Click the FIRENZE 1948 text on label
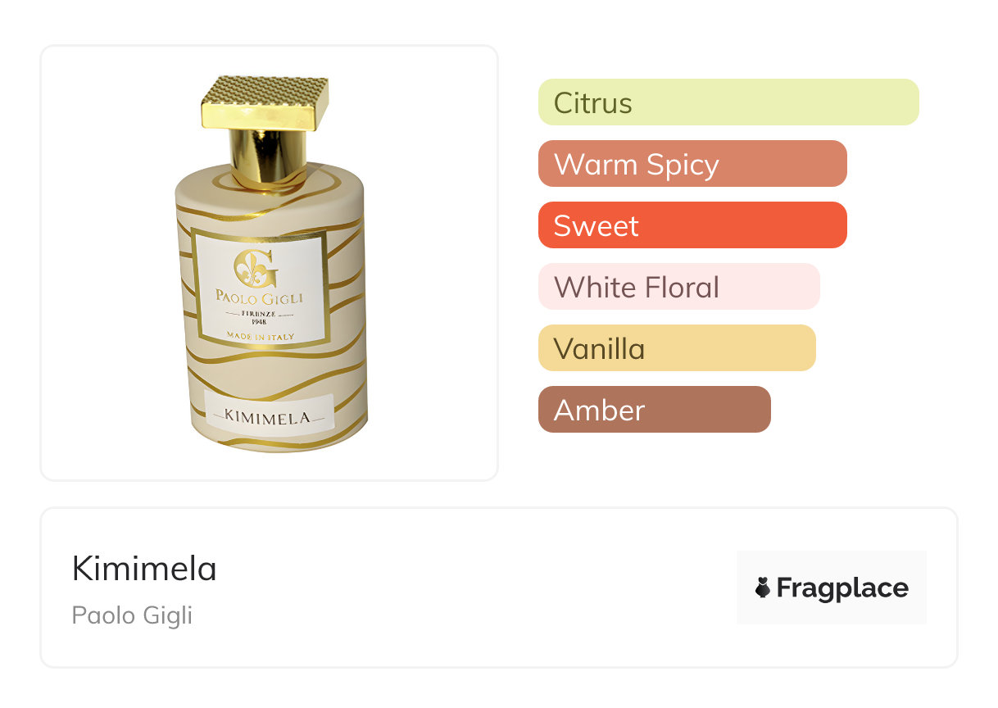 260,317
